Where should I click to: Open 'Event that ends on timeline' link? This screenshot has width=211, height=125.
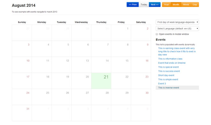tap(172, 63)
